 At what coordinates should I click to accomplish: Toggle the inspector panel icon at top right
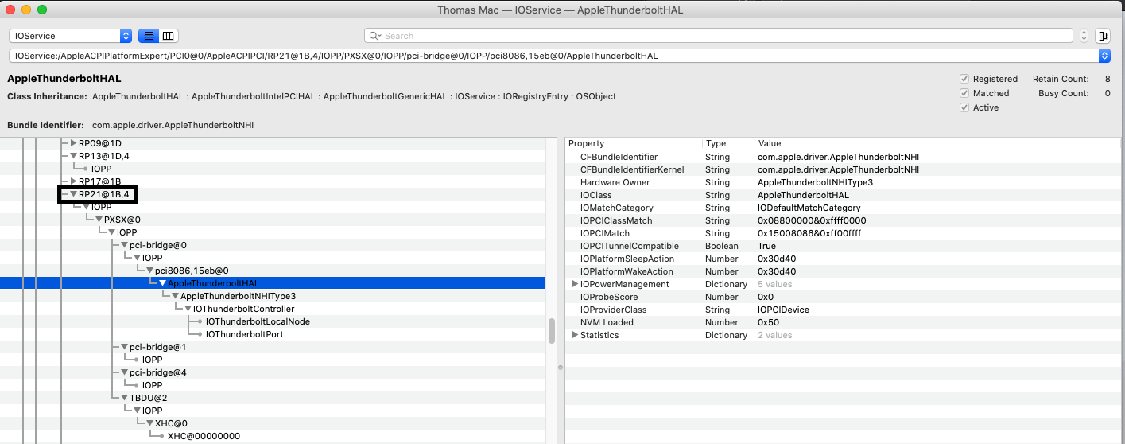[x=1103, y=36]
